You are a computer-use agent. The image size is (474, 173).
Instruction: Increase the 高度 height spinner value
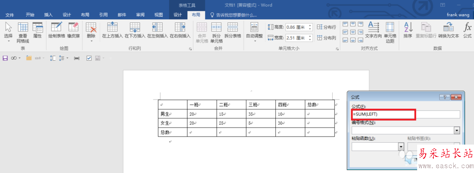pyautogui.click(x=310, y=26)
